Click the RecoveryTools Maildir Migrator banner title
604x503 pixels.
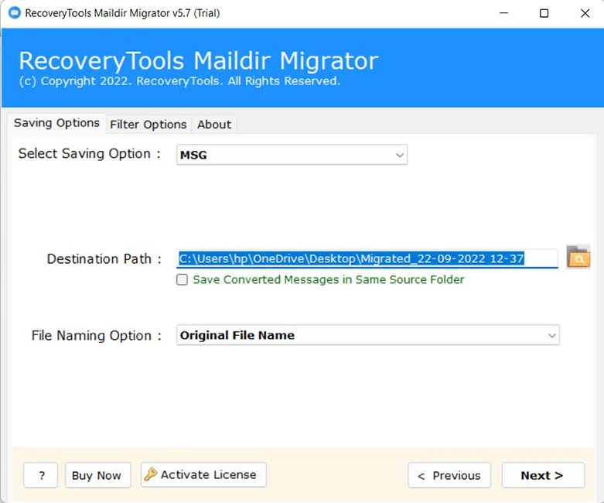[198, 60]
